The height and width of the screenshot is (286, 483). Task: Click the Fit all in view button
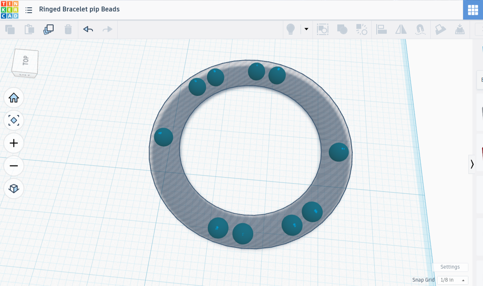[14, 120]
